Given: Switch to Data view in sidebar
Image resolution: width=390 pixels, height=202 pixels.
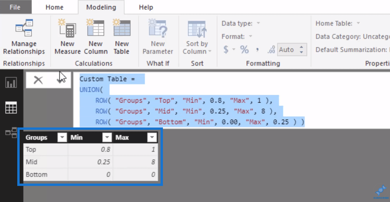Looking at the screenshot, I should pos(11,108).
